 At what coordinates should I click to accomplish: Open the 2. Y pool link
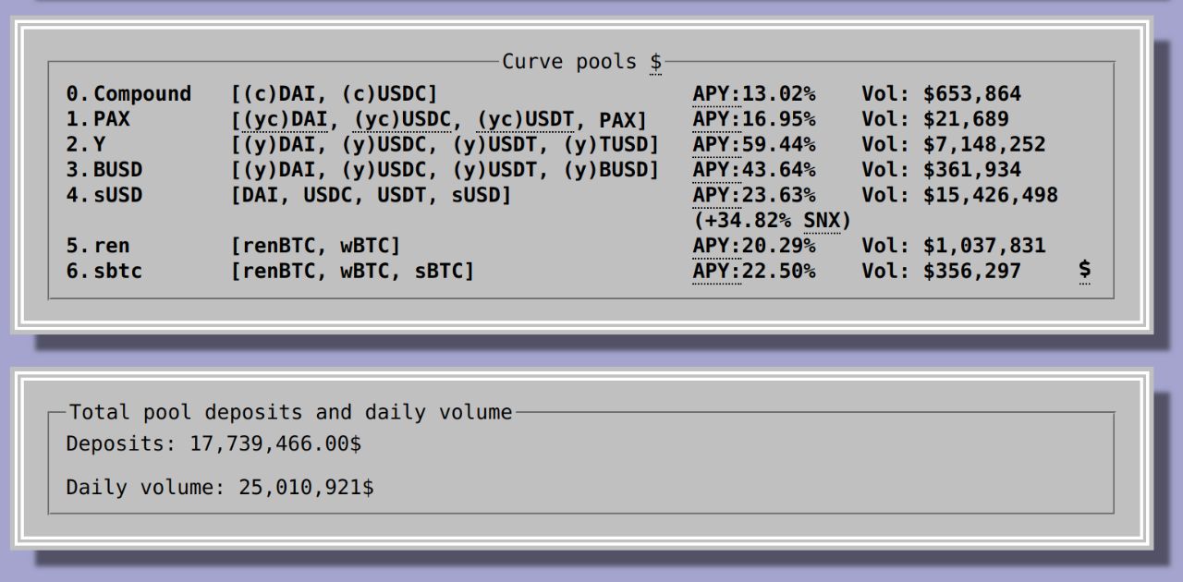(85, 145)
